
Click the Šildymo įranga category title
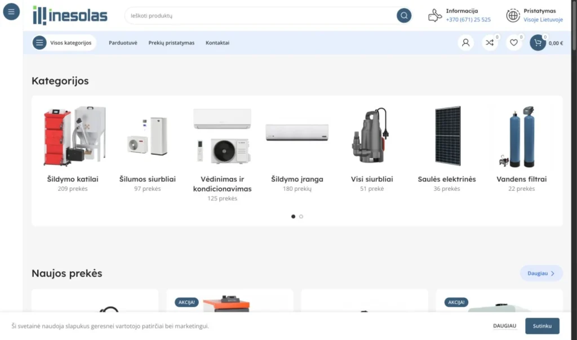click(297, 179)
